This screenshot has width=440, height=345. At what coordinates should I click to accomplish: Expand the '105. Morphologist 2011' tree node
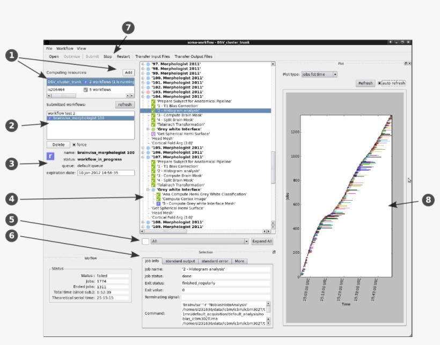click(x=142, y=148)
